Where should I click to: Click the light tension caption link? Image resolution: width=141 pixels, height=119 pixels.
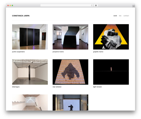[98, 87]
